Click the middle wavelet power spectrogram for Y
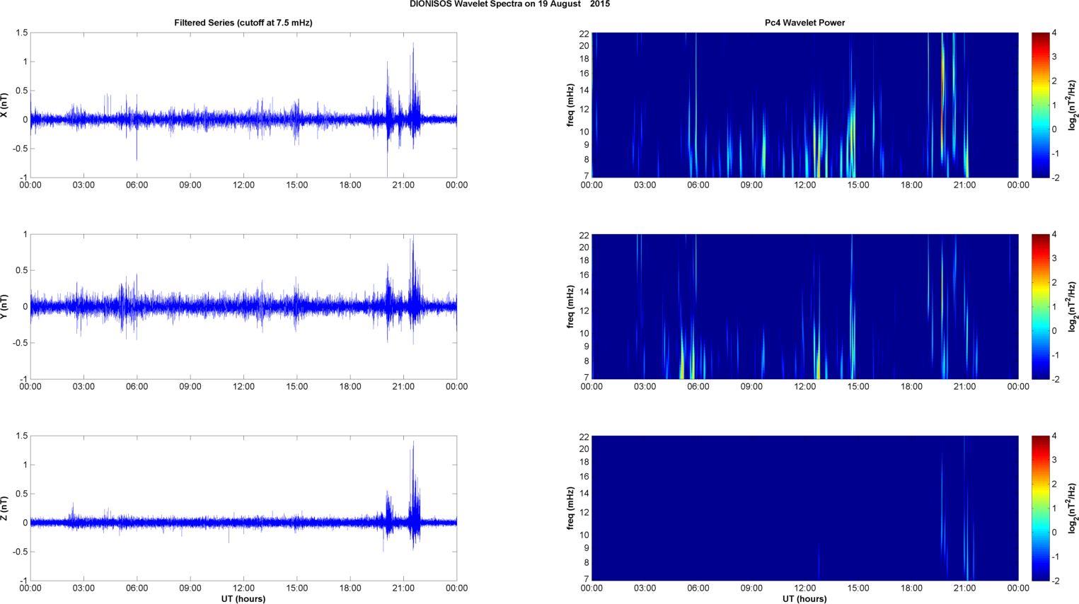 click(x=804, y=307)
